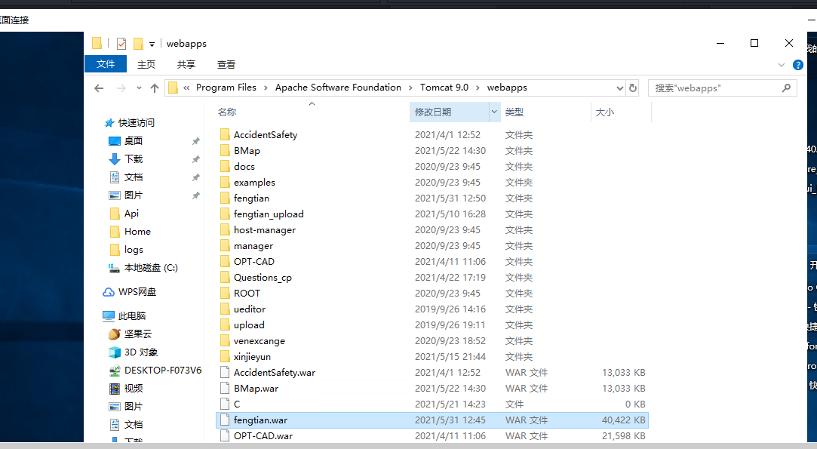Navigate to Tomcat 9.0 in breadcrumb
Image resolution: width=817 pixels, height=449 pixels.
(x=444, y=88)
